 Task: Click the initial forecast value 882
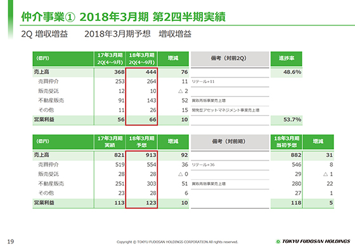[296, 155]
